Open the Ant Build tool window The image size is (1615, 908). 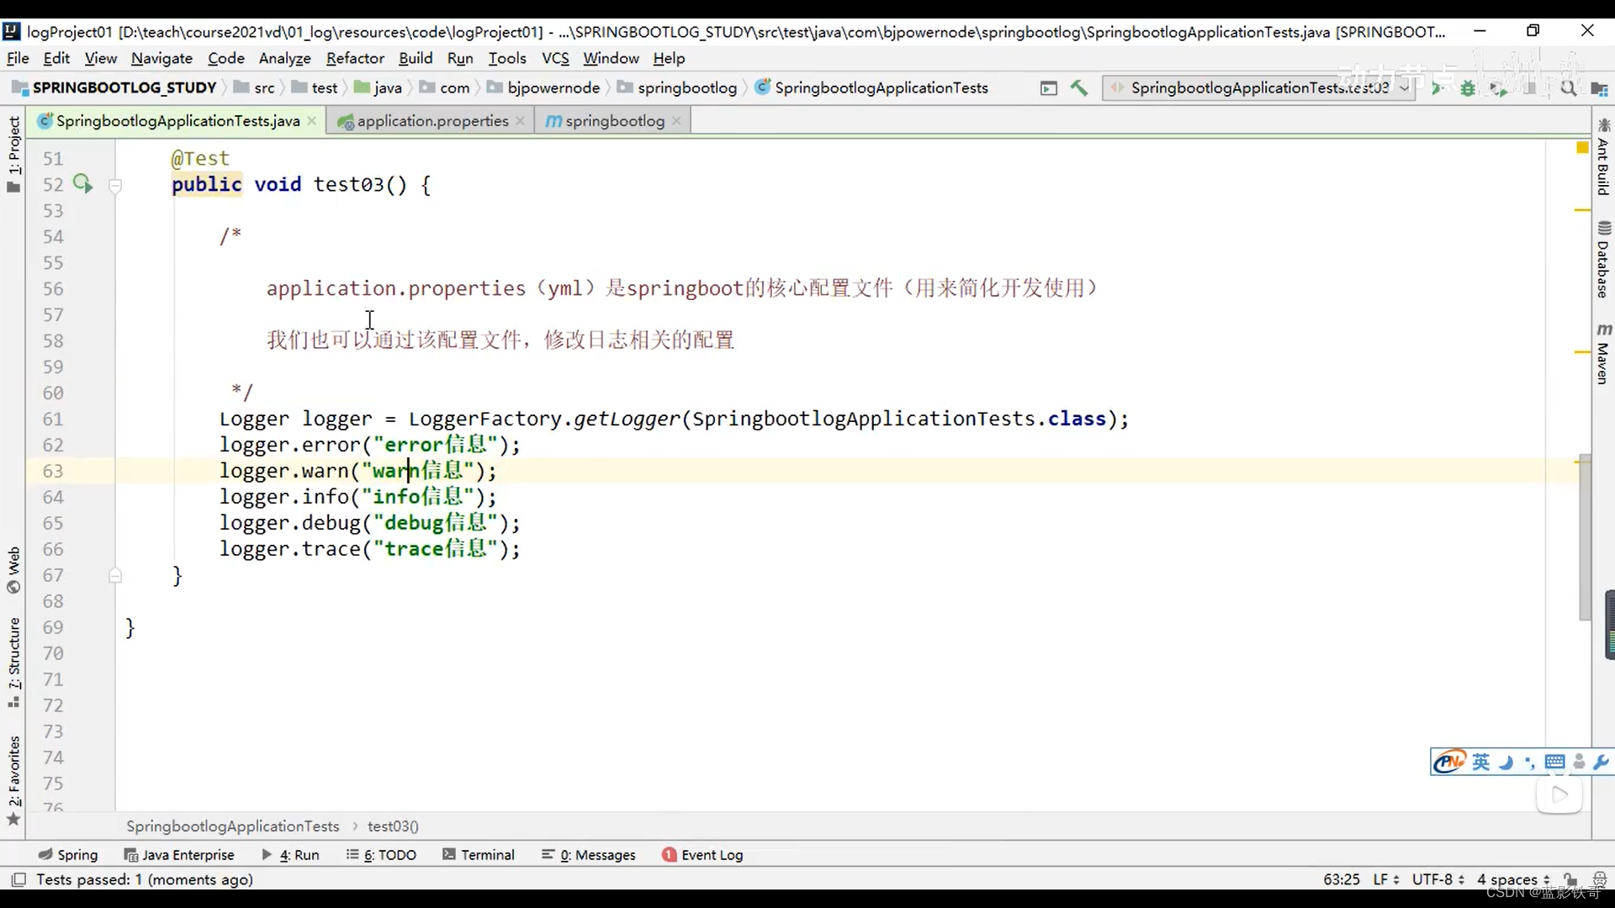pyautogui.click(x=1603, y=157)
